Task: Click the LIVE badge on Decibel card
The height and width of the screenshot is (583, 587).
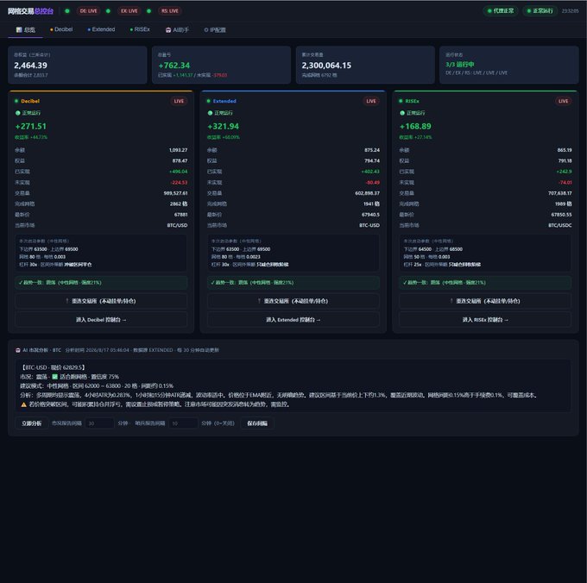Action: pyautogui.click(x=179, y=101)
